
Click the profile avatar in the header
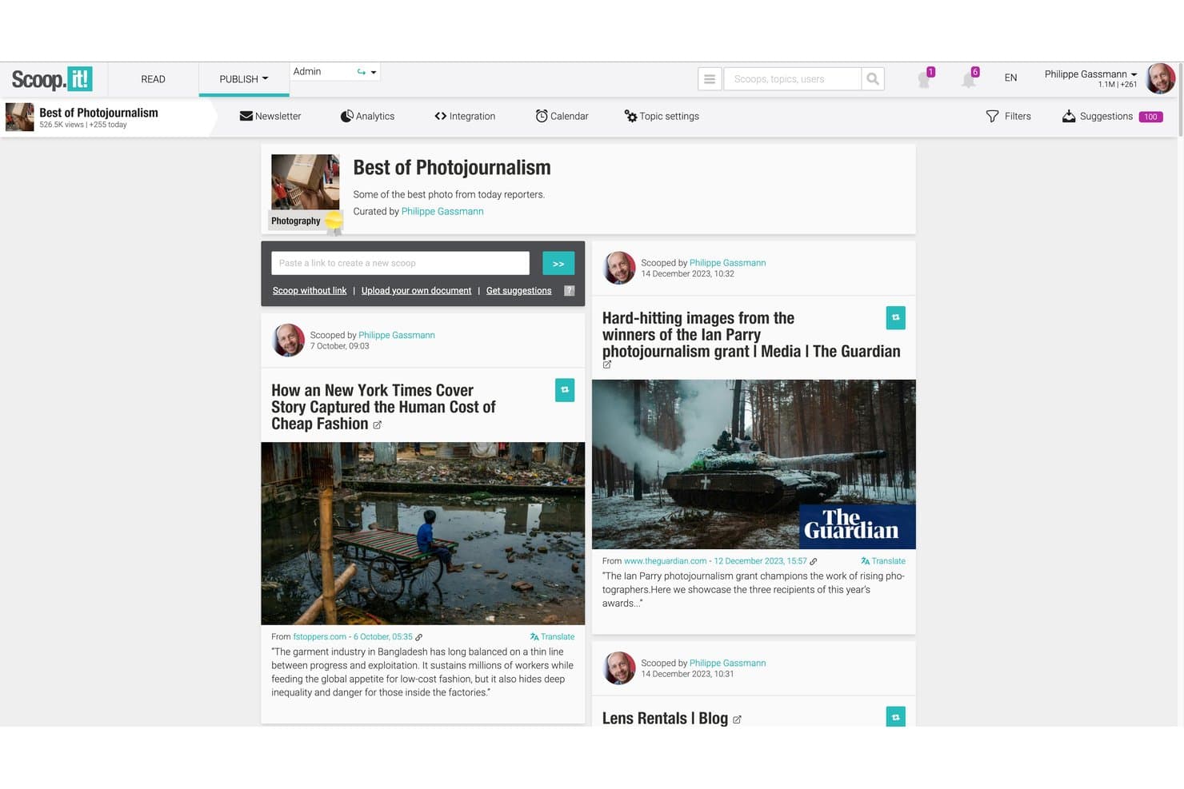tap(1160, 78)
